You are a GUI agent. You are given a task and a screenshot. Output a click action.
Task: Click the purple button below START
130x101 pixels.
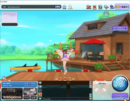(120, 96)
